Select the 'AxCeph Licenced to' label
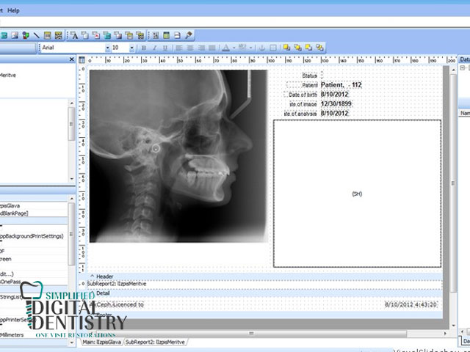Image resolution: width=470 pixels, height=352 pixels. coord(117,305)
